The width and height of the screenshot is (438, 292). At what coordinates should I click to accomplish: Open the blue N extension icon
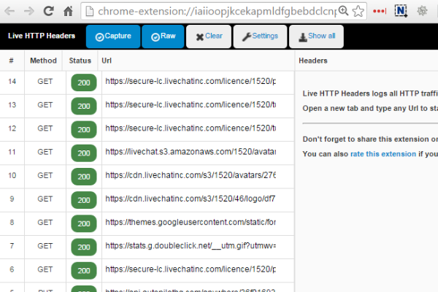(x=400, y=11)
